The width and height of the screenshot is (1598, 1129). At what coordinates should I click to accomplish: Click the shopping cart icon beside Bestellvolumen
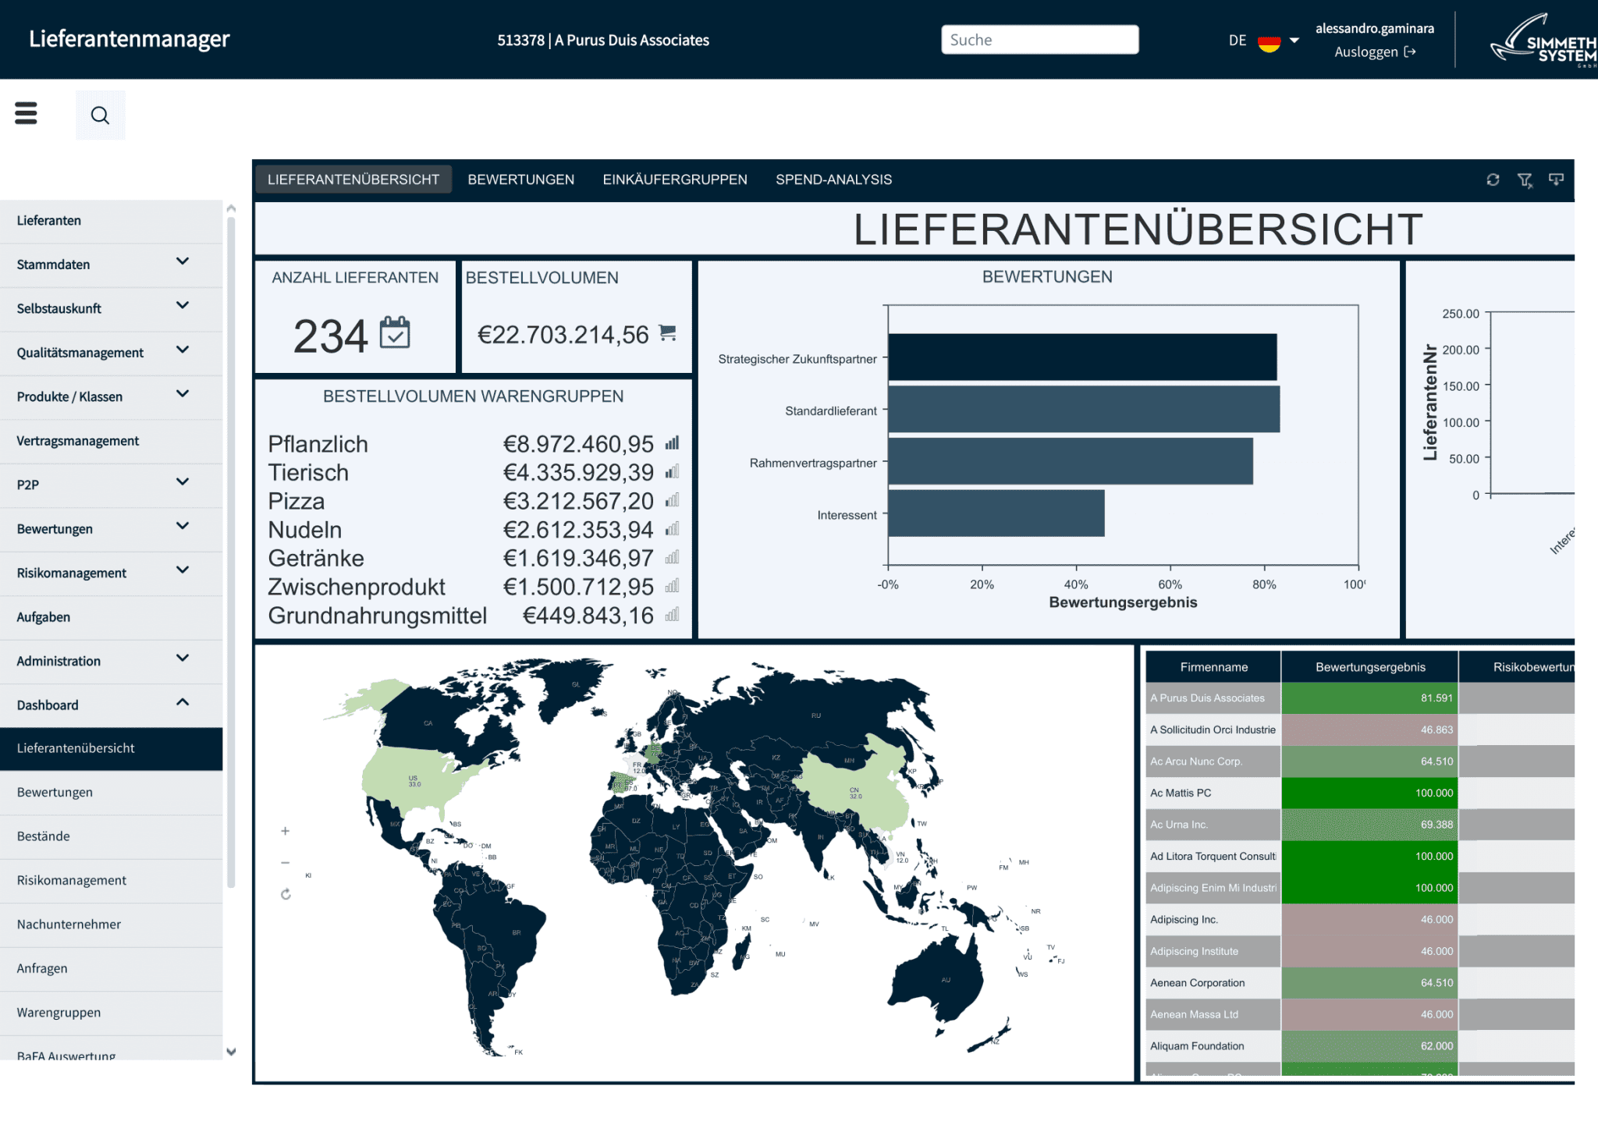pyautogui.click(x=668, y=333)
